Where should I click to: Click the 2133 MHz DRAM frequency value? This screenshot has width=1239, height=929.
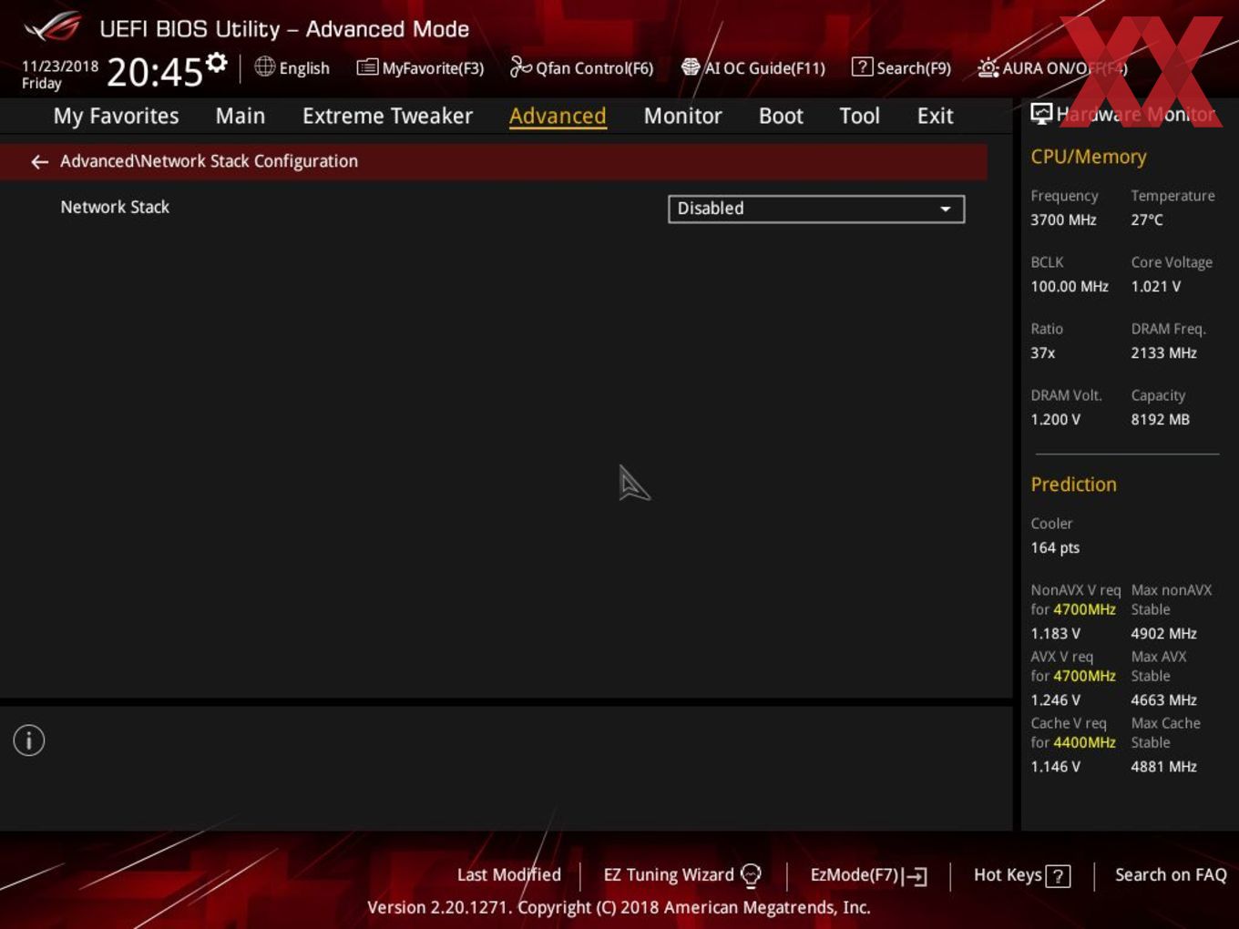1163,352
